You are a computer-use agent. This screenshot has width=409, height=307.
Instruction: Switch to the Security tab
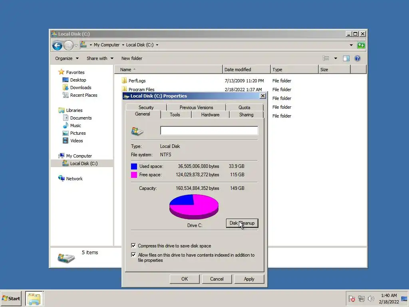(146, 107)
